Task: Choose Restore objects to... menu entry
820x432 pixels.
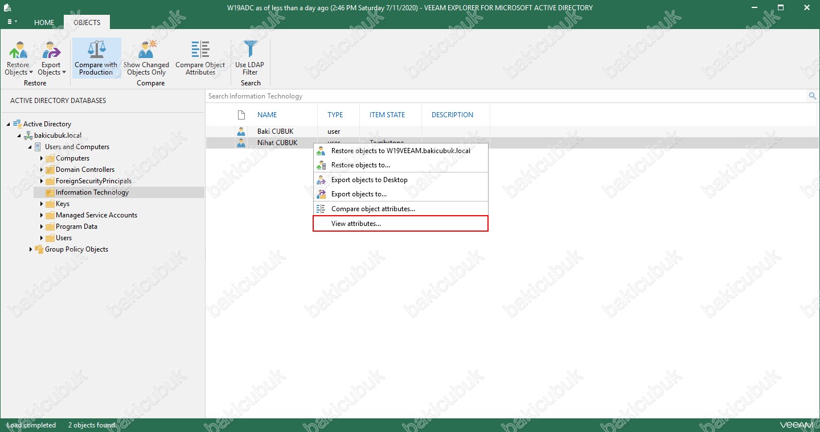Action: click(x=401, y=165)
